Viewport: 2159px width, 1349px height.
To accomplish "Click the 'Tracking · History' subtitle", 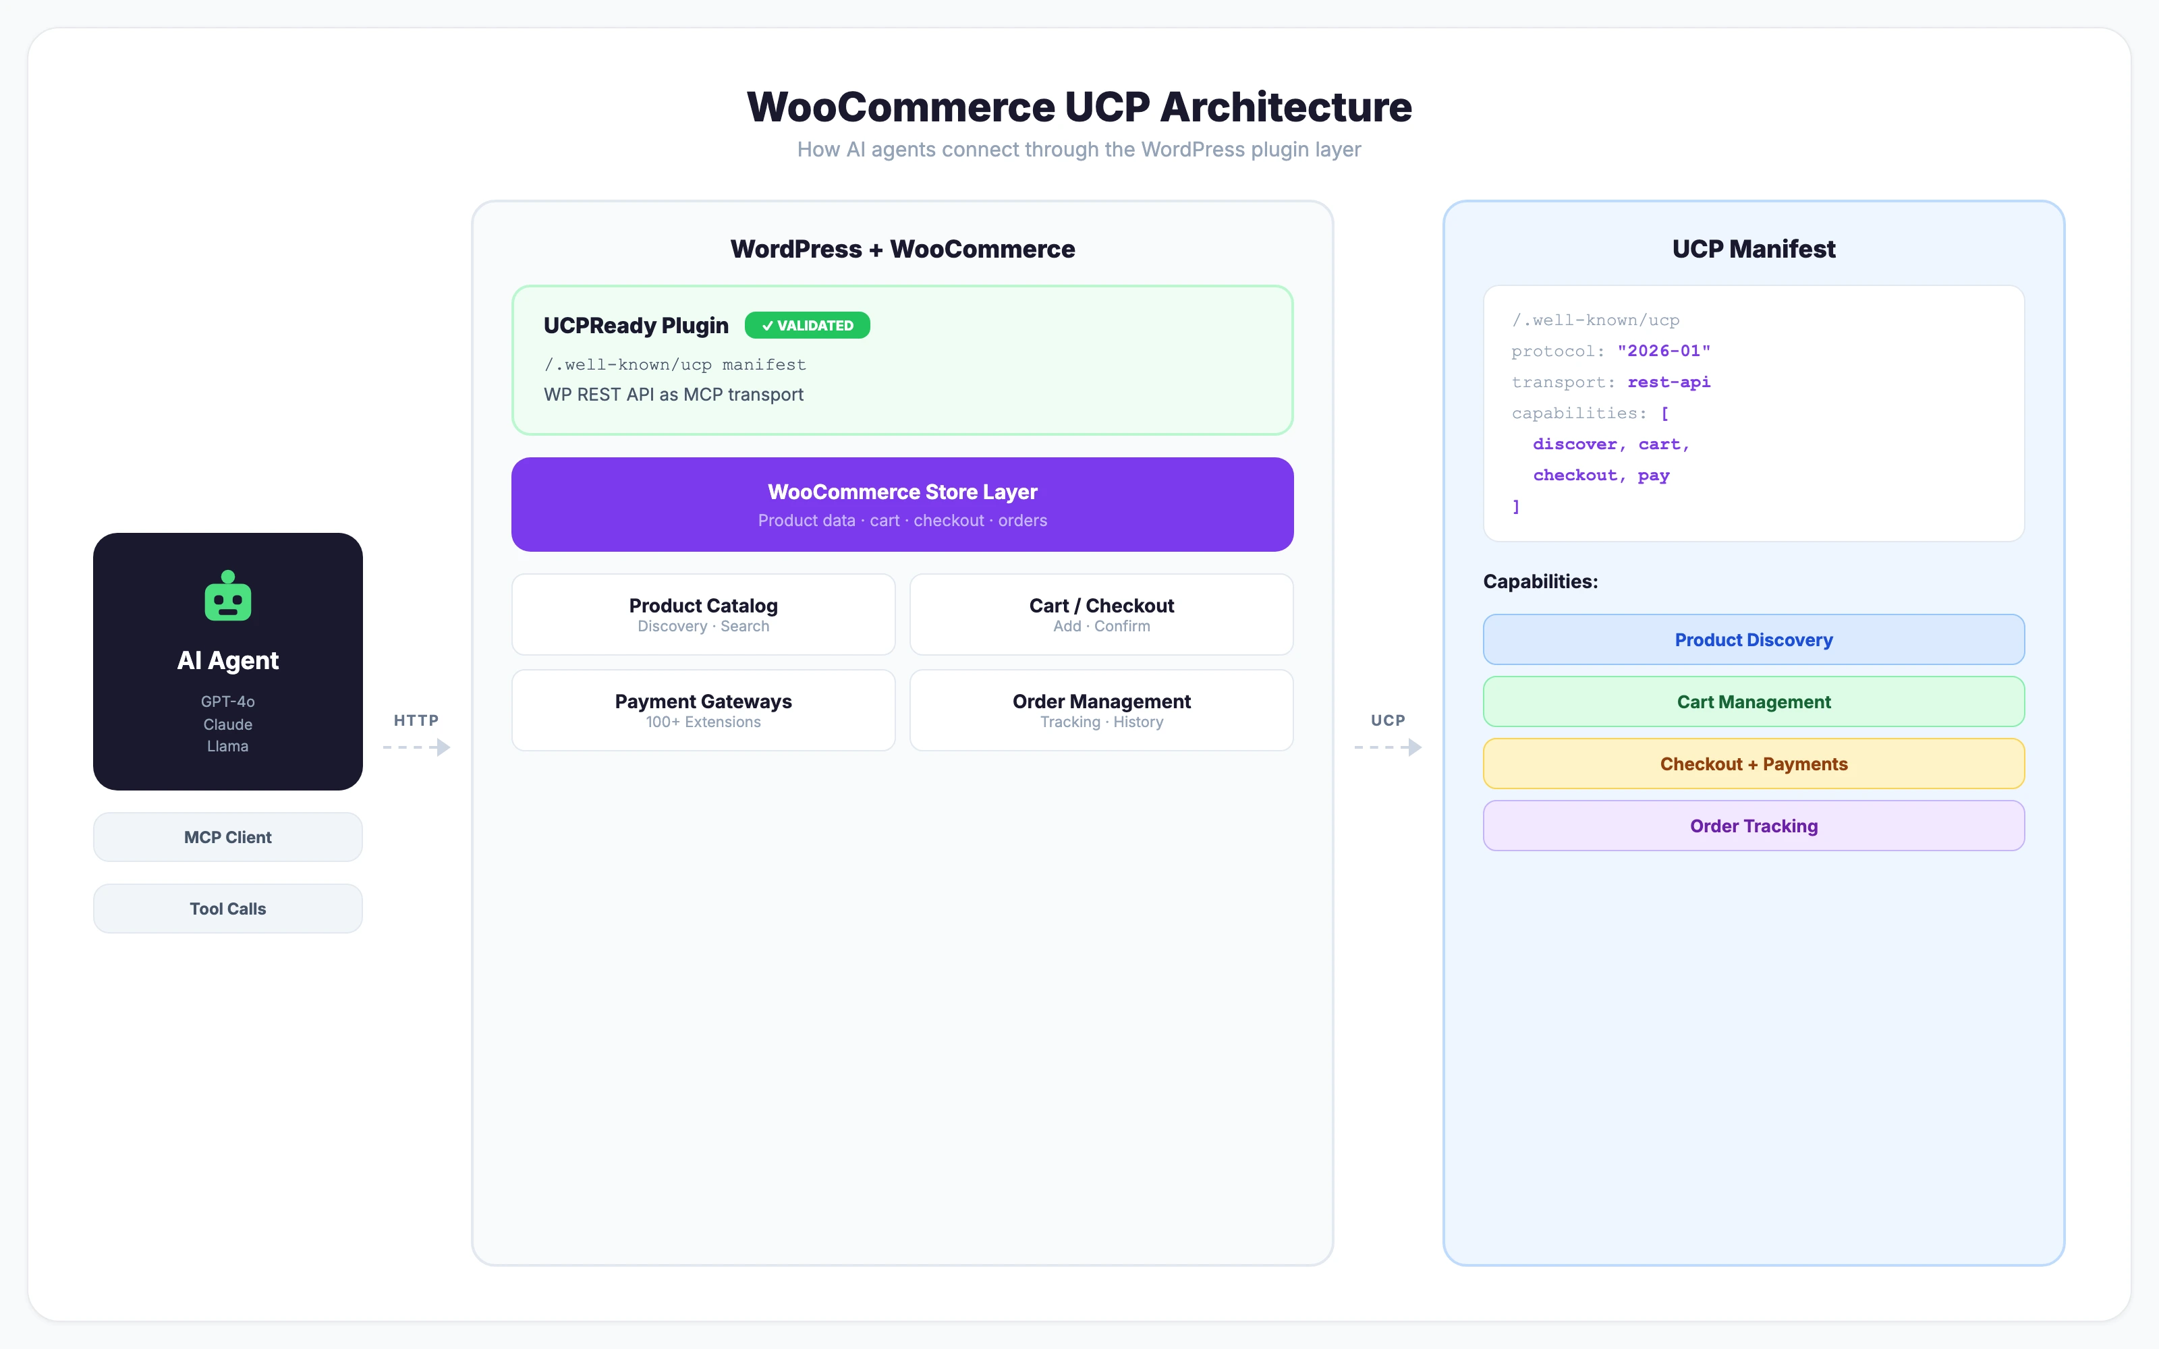I will pos(1101,722).
